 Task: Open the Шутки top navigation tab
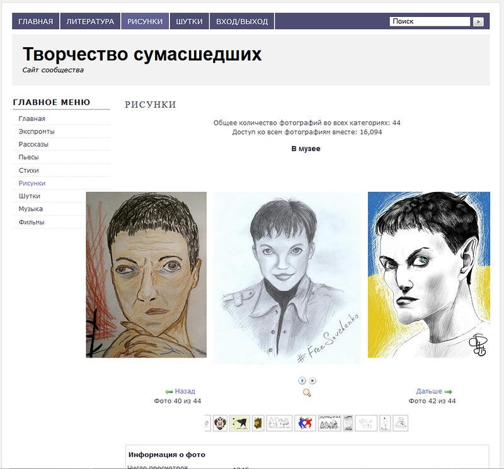(190, 21)
